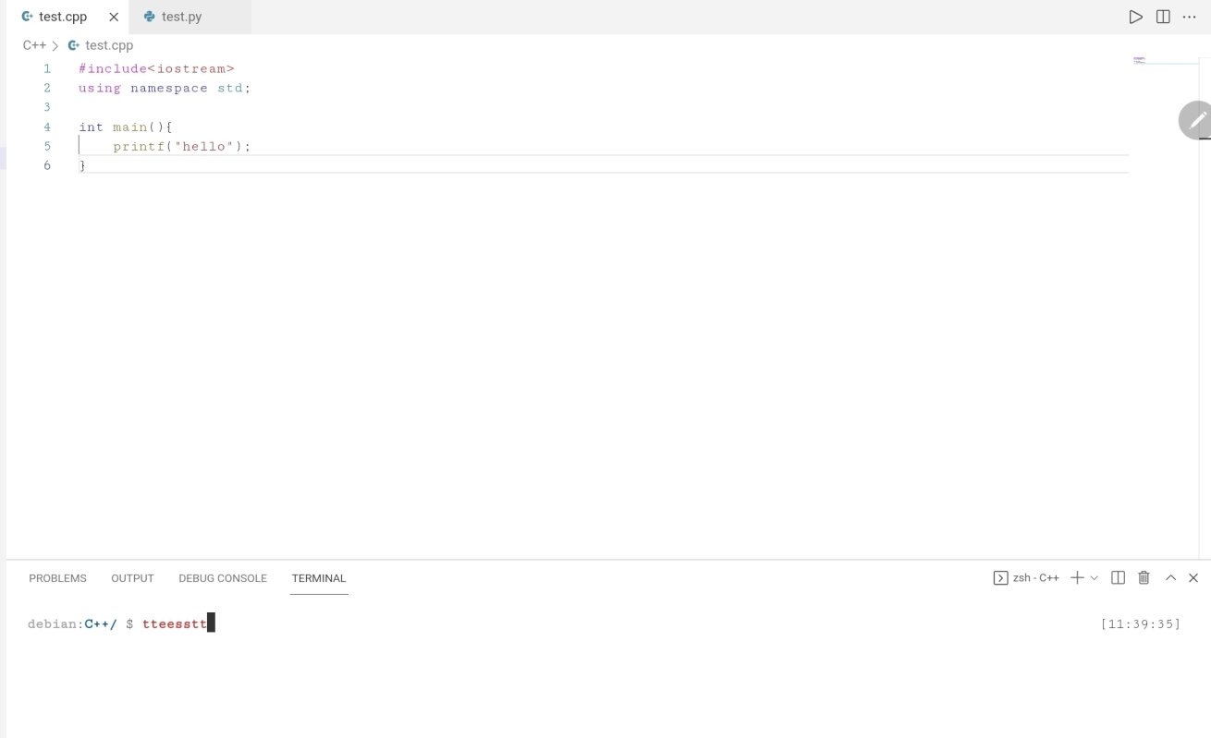1211x738 pixels.
Task: Switch to the OUTPUT panel tab
Action: coord(132,578)
